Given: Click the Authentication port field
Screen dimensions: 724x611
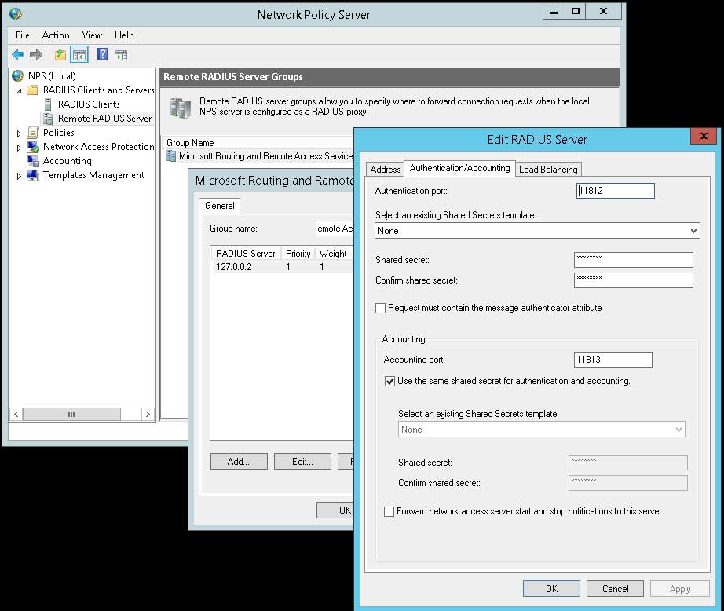Looking at the screenshot, I should (x=615, y=191).
